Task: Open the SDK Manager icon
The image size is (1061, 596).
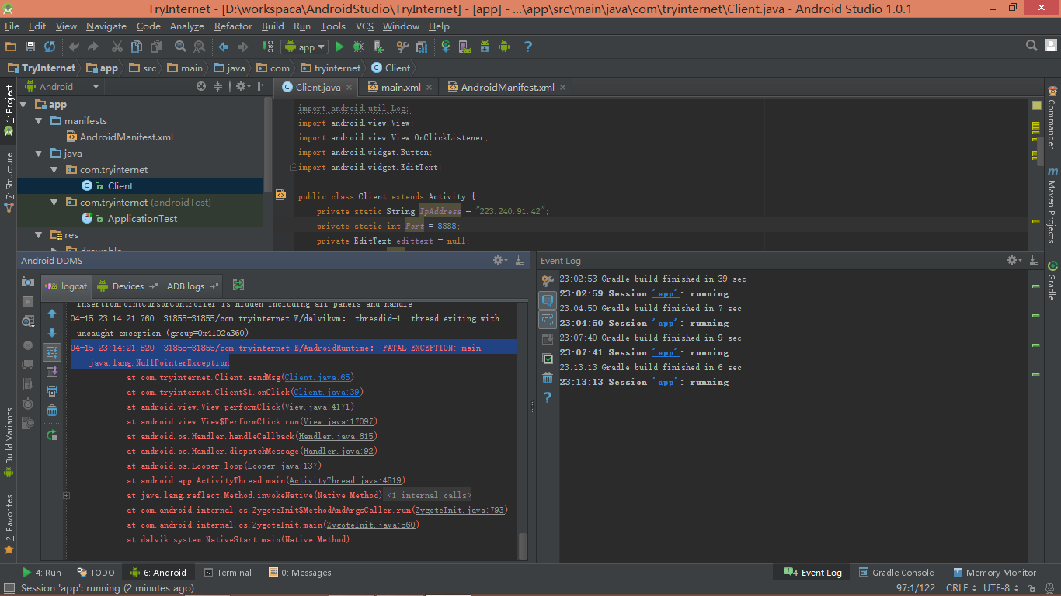Action: (x=485, y=47)
